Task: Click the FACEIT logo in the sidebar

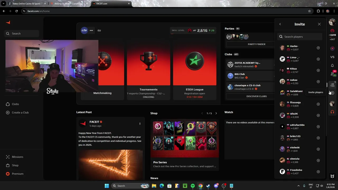Action: click(8, 22)
